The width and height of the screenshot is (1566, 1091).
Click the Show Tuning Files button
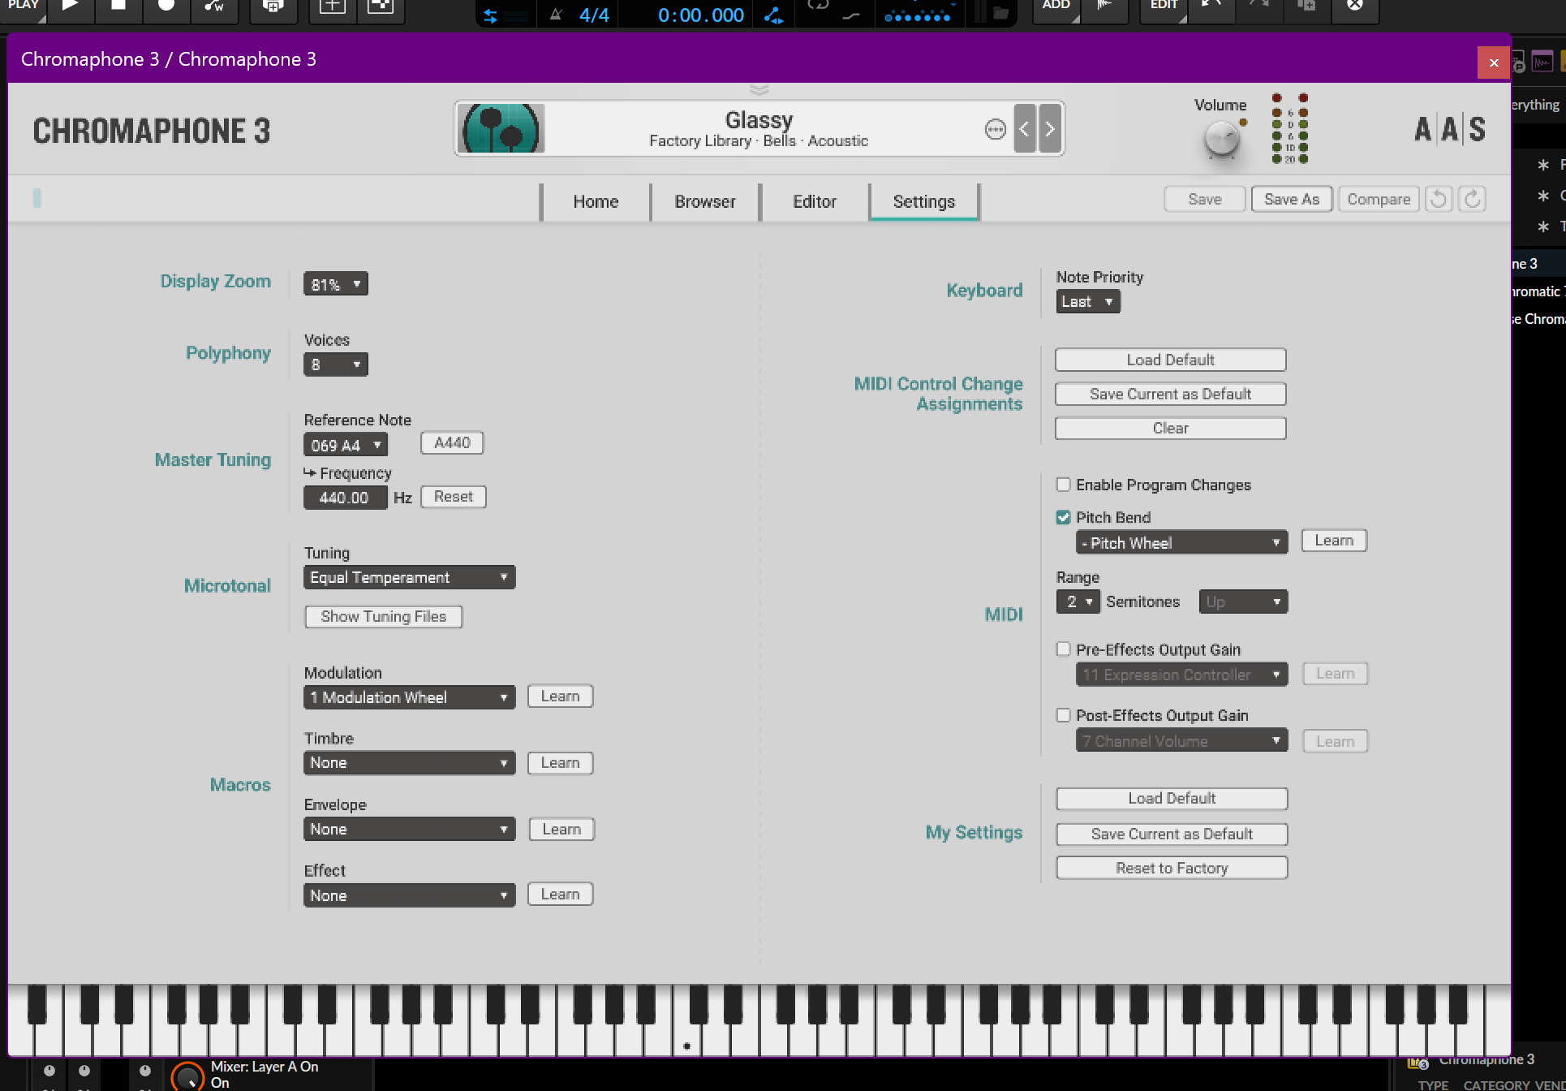coord(382,616)
